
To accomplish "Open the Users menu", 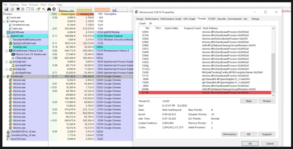I will (51, 5).
